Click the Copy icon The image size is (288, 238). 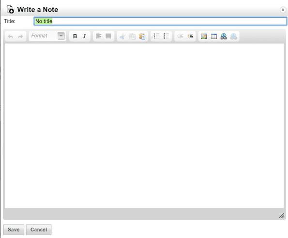(x=132, y=36)
